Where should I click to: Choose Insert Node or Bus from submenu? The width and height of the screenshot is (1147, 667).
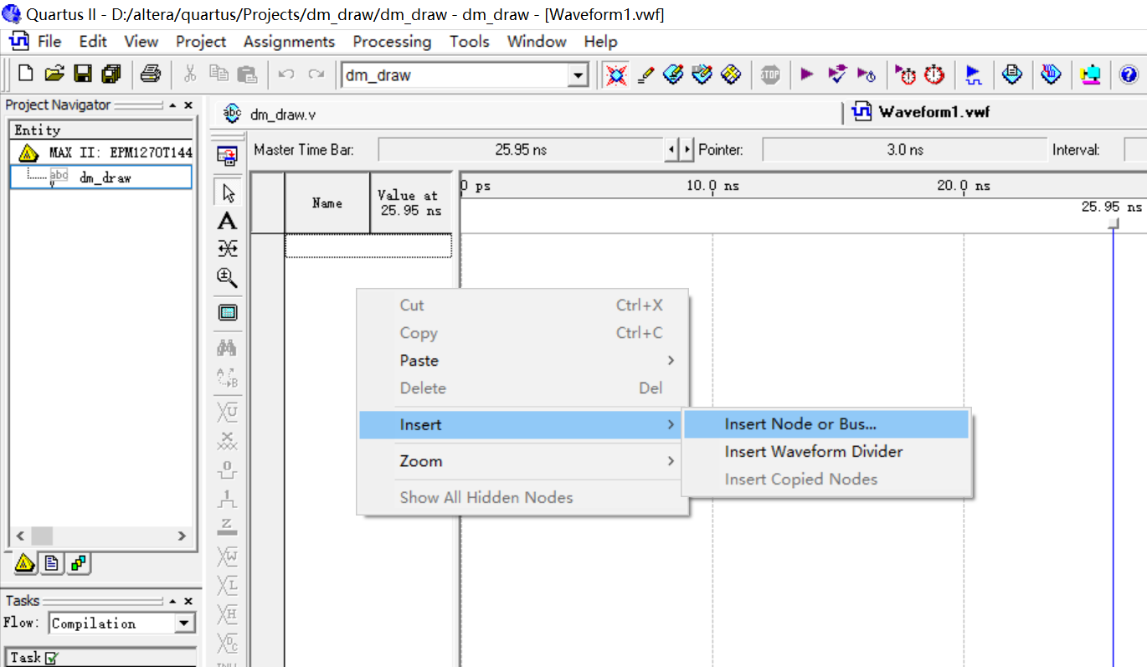tap(826, 424)
